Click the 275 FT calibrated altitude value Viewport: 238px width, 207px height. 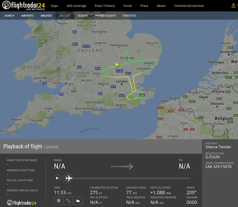tap(96, 193)
